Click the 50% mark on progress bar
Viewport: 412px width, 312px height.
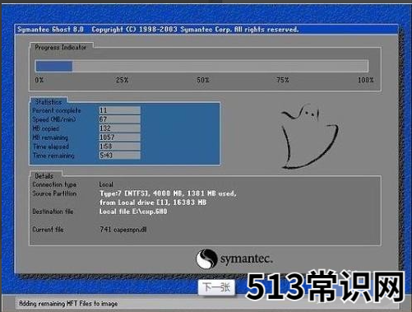[x=203, y=80]
